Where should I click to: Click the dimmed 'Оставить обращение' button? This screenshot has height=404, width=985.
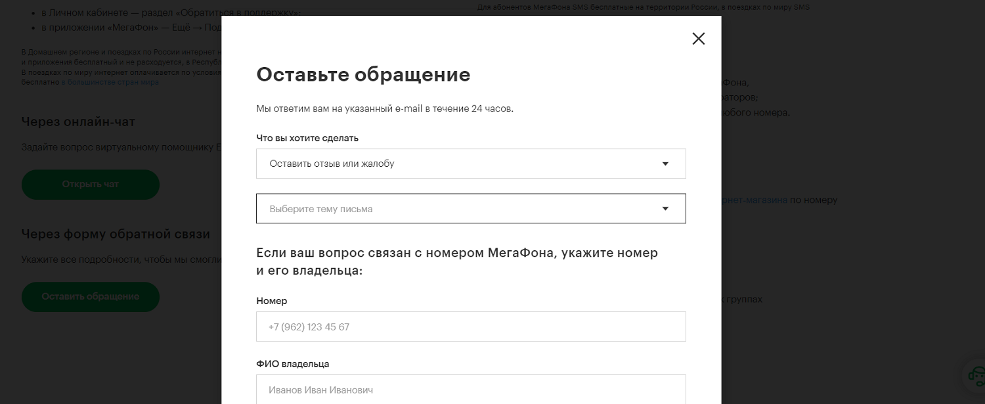coord(91,297)
